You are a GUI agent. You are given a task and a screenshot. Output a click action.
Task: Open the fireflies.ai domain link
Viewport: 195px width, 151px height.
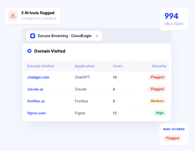tap(36, 101)
